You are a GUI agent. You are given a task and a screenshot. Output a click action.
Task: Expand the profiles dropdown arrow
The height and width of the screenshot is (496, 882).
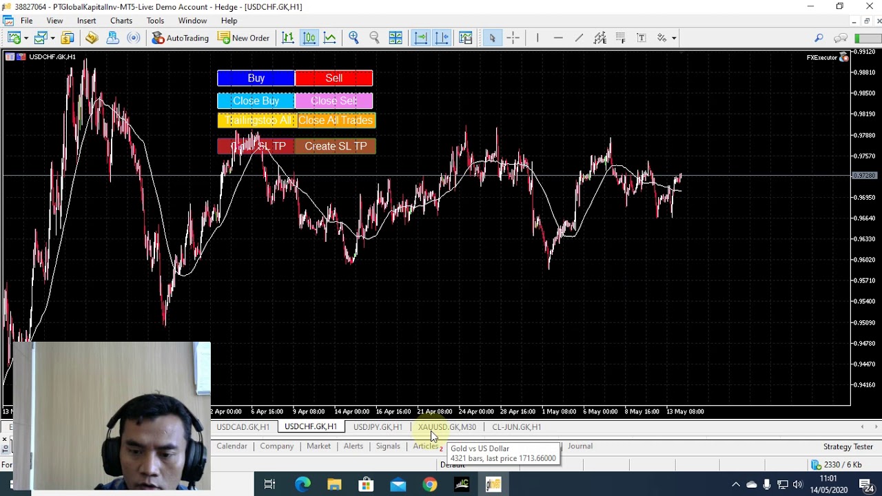pyautogui.click(x=52, y=38)
